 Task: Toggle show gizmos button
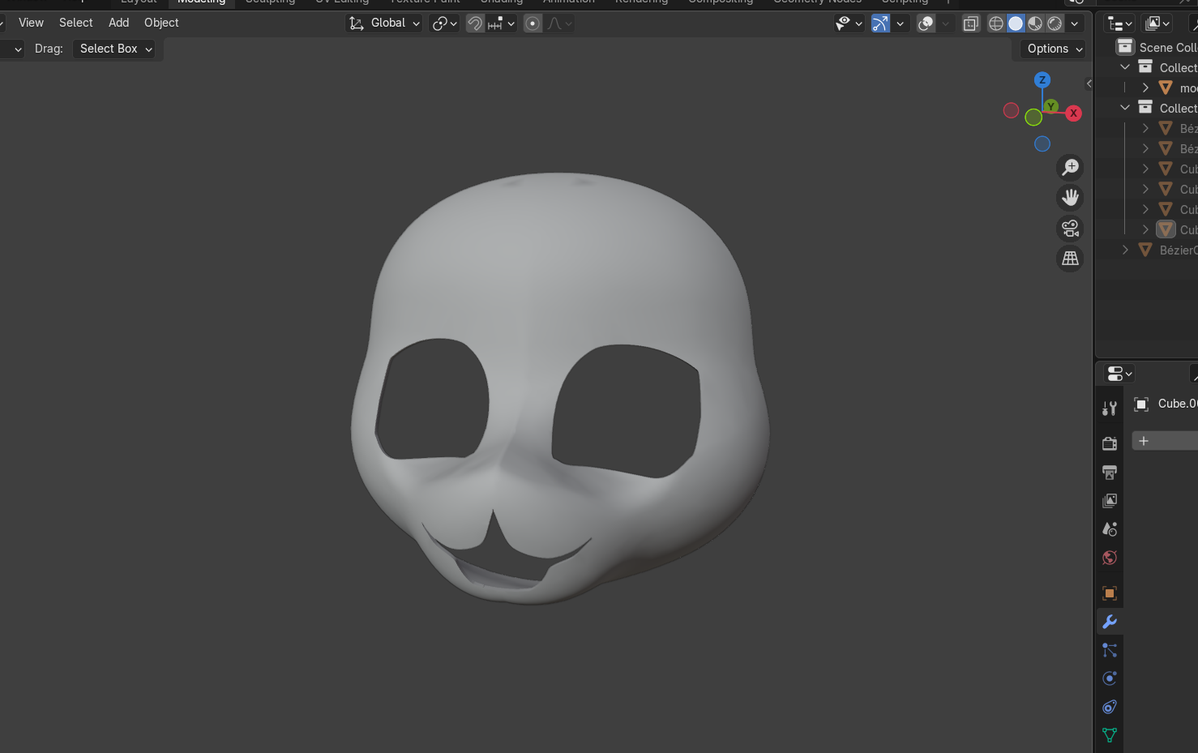tap(880, 24)
